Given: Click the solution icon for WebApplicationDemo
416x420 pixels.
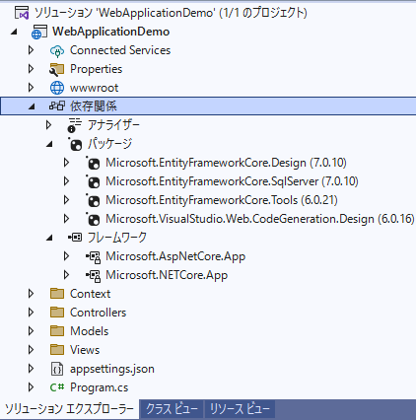Looking at the screenshot, I should tap(22, 13).
